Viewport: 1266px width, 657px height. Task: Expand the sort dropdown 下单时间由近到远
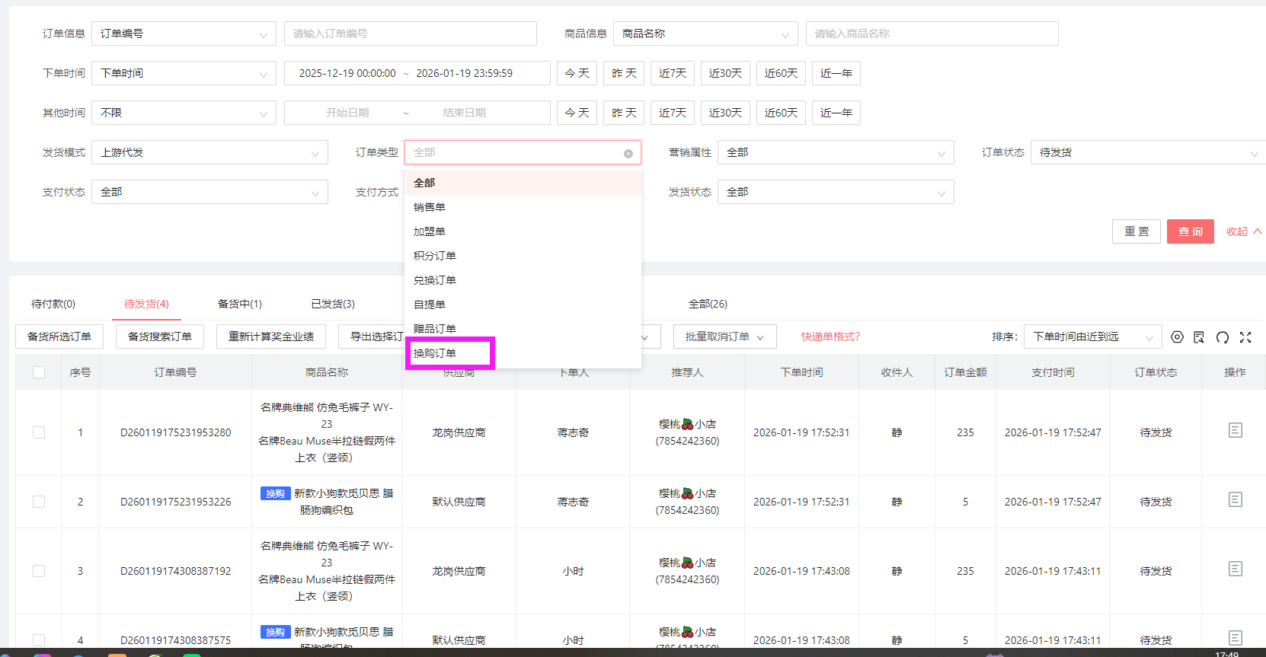pos(1092,336)
